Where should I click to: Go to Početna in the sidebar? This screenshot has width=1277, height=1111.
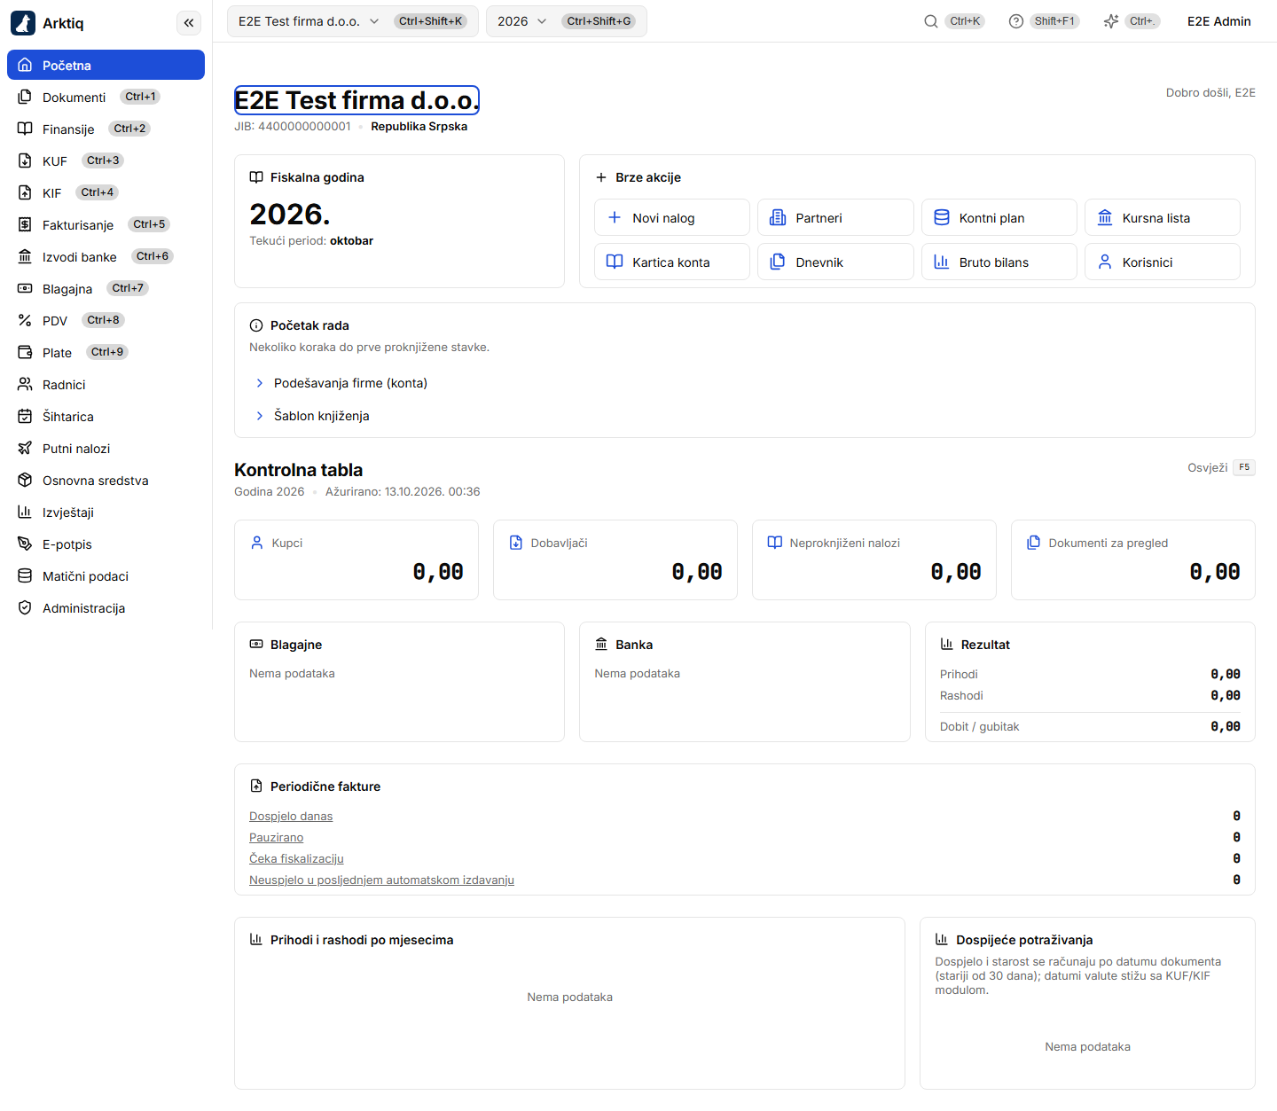(106, 65)
